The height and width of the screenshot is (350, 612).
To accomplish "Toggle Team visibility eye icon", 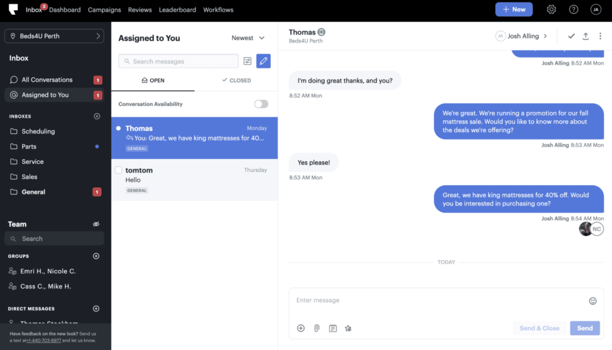I will [96, 224].
